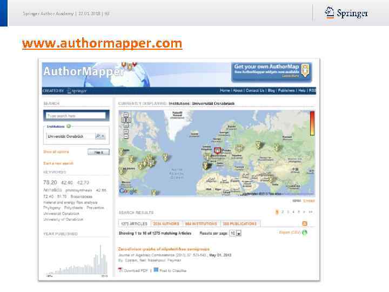Click the Google logo on the map

point(128,191)
